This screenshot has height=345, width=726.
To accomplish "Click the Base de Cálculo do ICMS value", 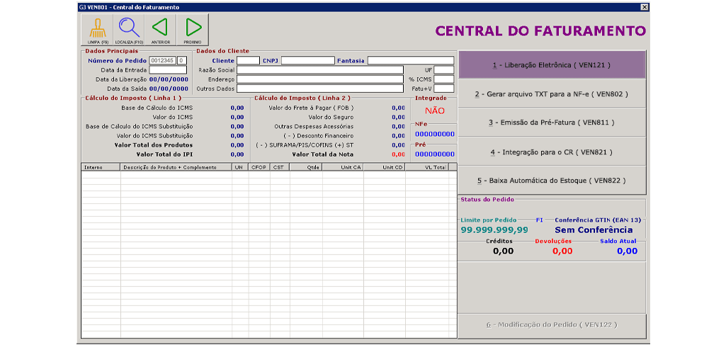I will [237, 108].
